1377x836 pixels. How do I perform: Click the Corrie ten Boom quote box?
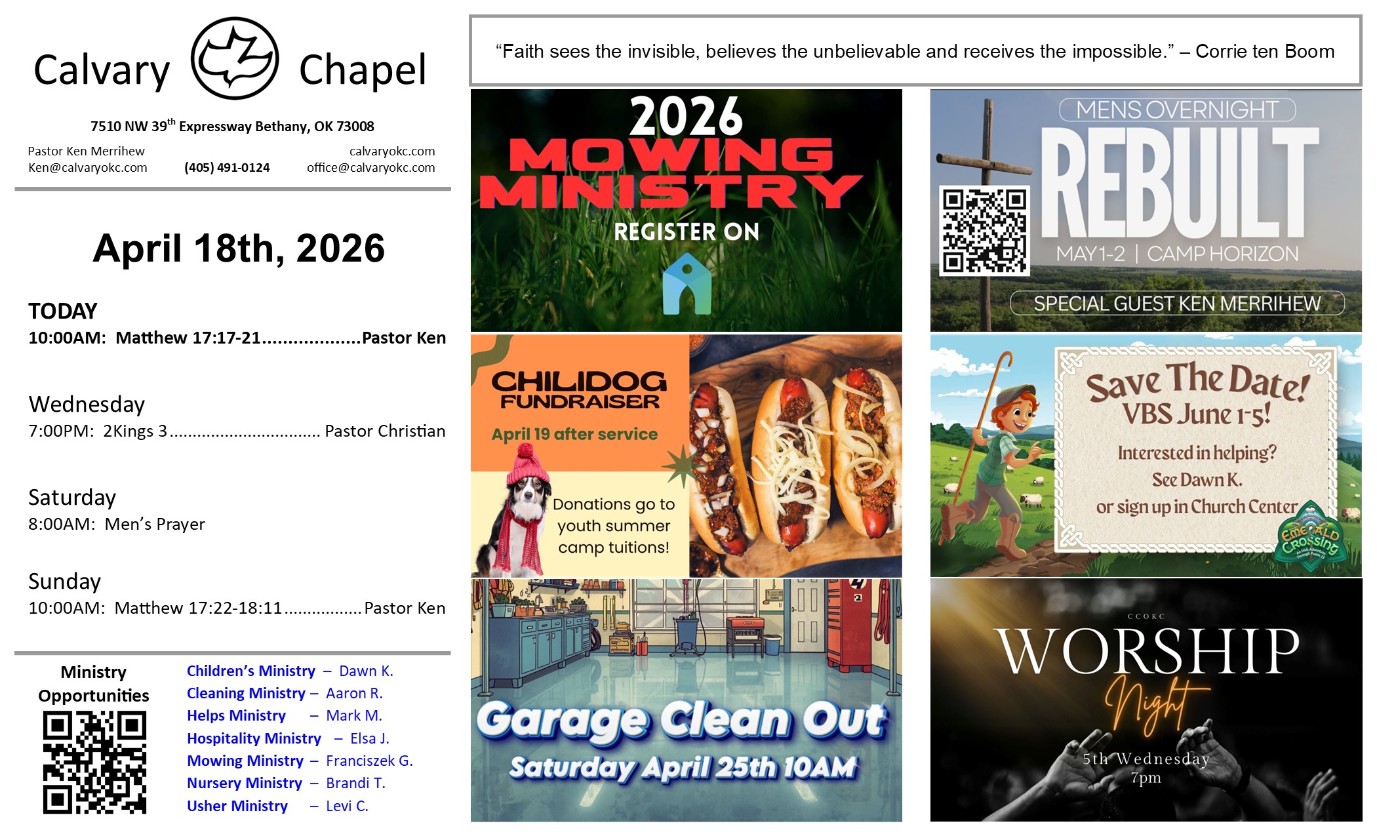coord(915,51)
